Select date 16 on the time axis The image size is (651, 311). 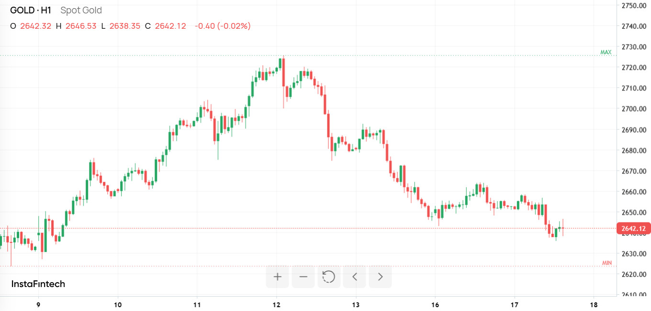click(435, 305)
